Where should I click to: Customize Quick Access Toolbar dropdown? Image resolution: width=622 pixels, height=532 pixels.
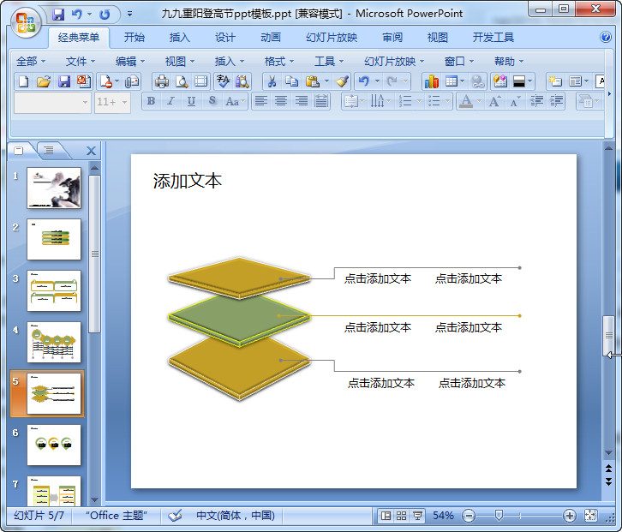[129, 15]
